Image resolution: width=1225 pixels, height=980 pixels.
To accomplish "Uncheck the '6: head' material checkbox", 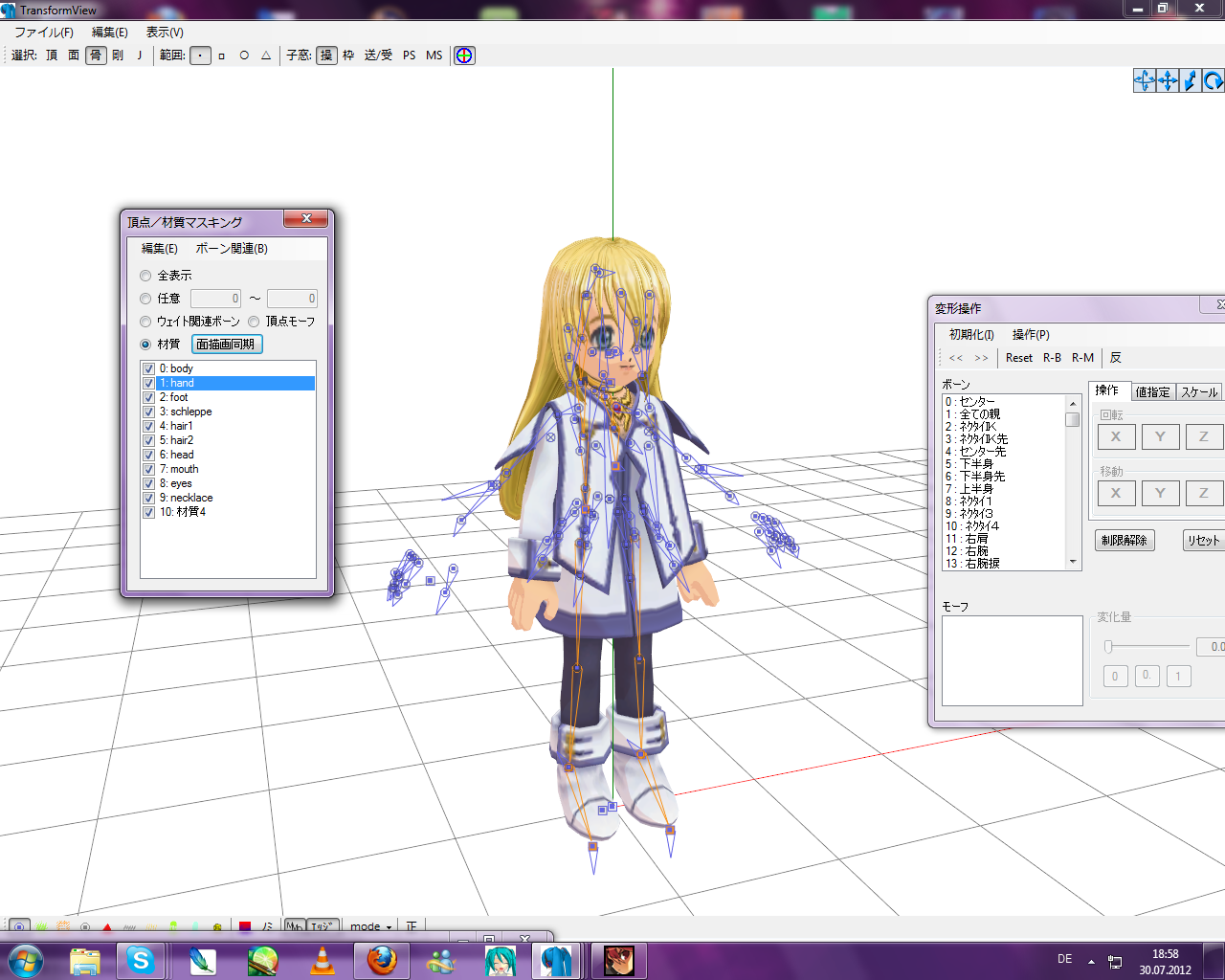I will click(148, 455).
